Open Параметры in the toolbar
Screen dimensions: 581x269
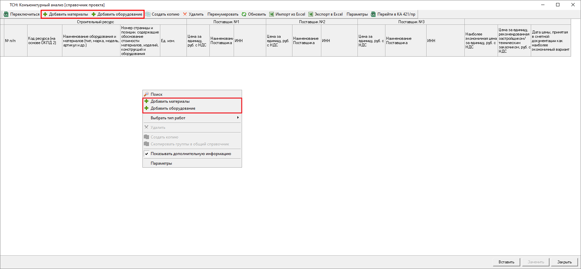coord(357,14)
